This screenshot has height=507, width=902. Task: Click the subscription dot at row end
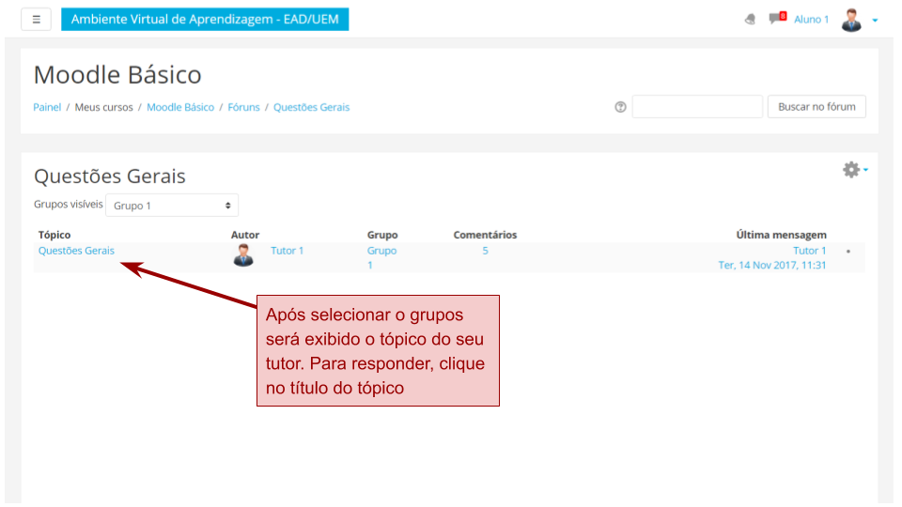[848, 252]
